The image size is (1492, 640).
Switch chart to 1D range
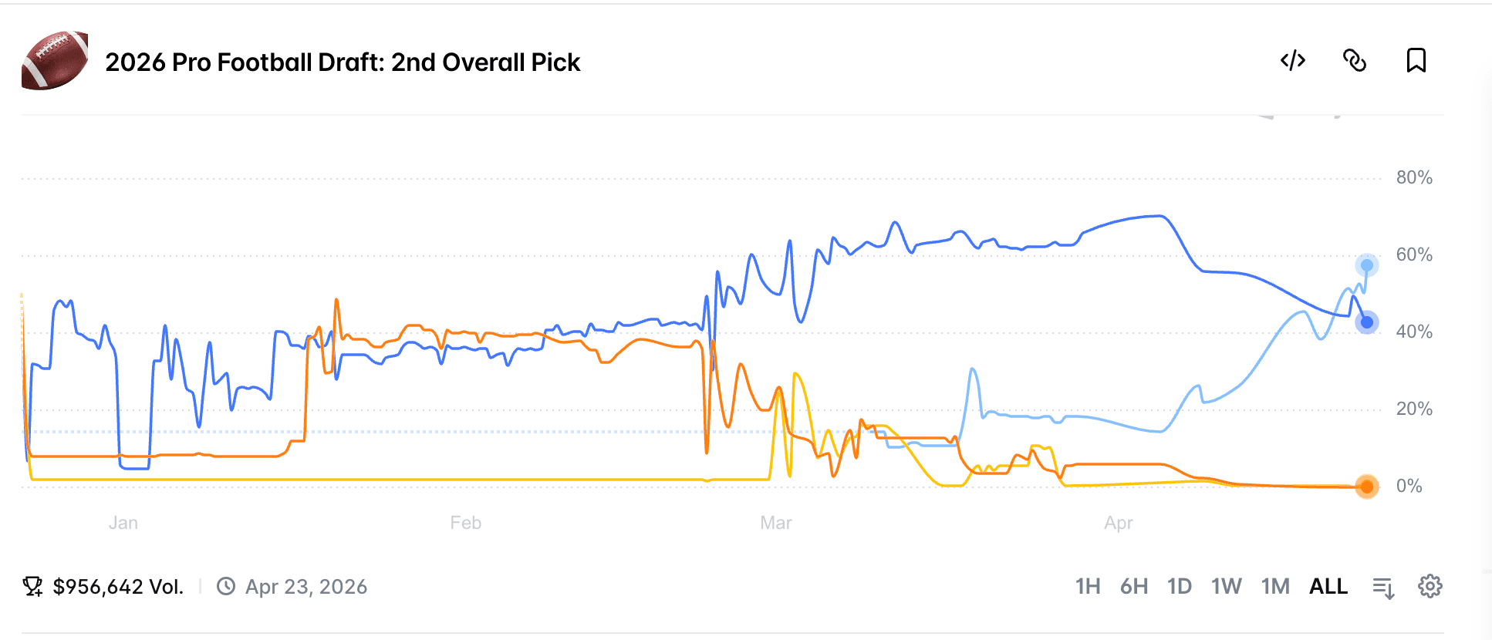(x=1180, y=587)
